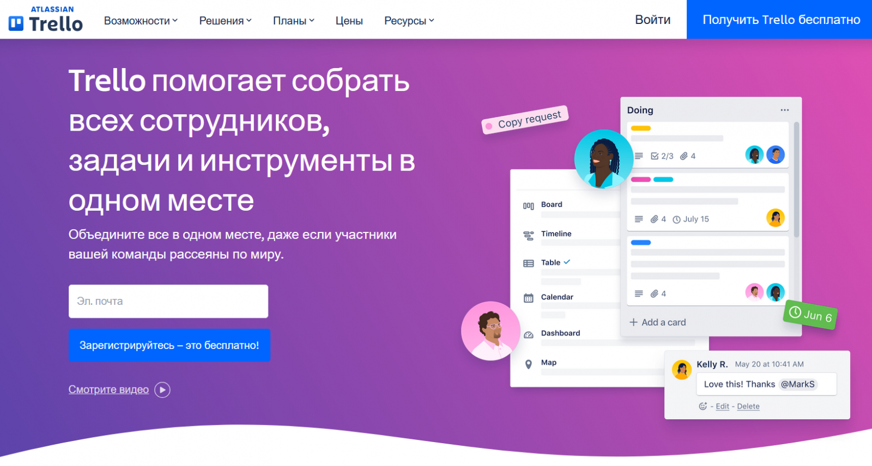Select the Dashboard view label
Screen dimensions: 872x466
560,333
